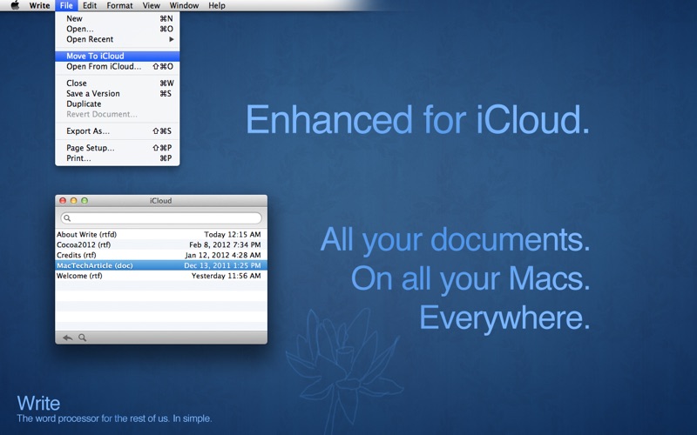Close the iCloud window with the red button

(x=63, y=201)
